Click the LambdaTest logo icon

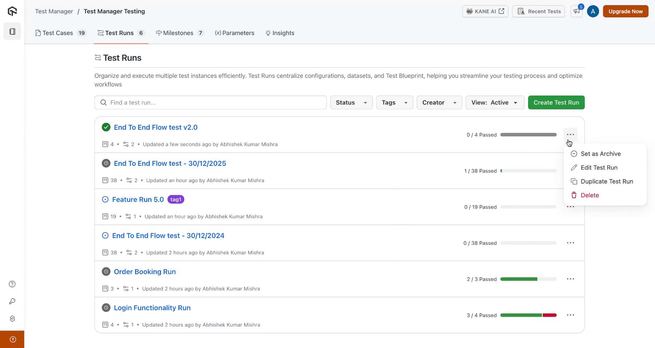[12, 11]
